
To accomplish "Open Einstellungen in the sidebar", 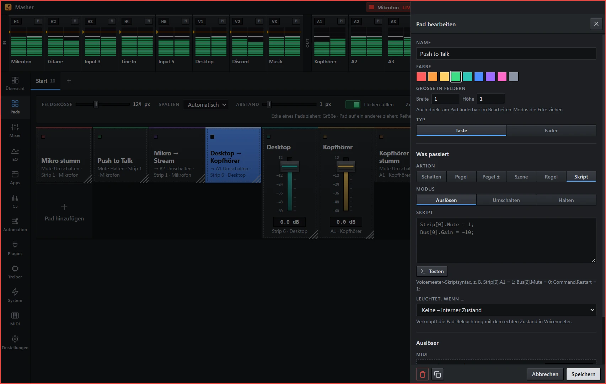I will coord(15,342).
